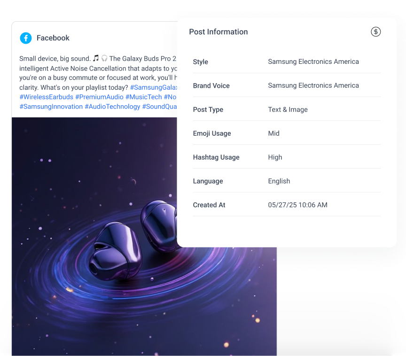Click the Post Information heading
406x356 pixels.
[x=218, y=31]
